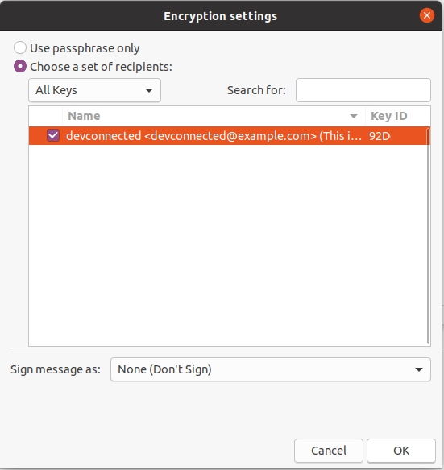The height and width of the screenshot is (470, 444).
Task: Click the Encryption settings title bar
Action: 220,16
